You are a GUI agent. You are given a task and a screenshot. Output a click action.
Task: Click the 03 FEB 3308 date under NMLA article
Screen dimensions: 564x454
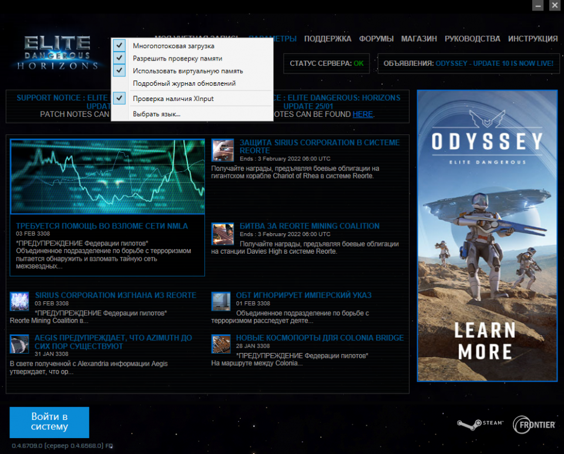33,234
